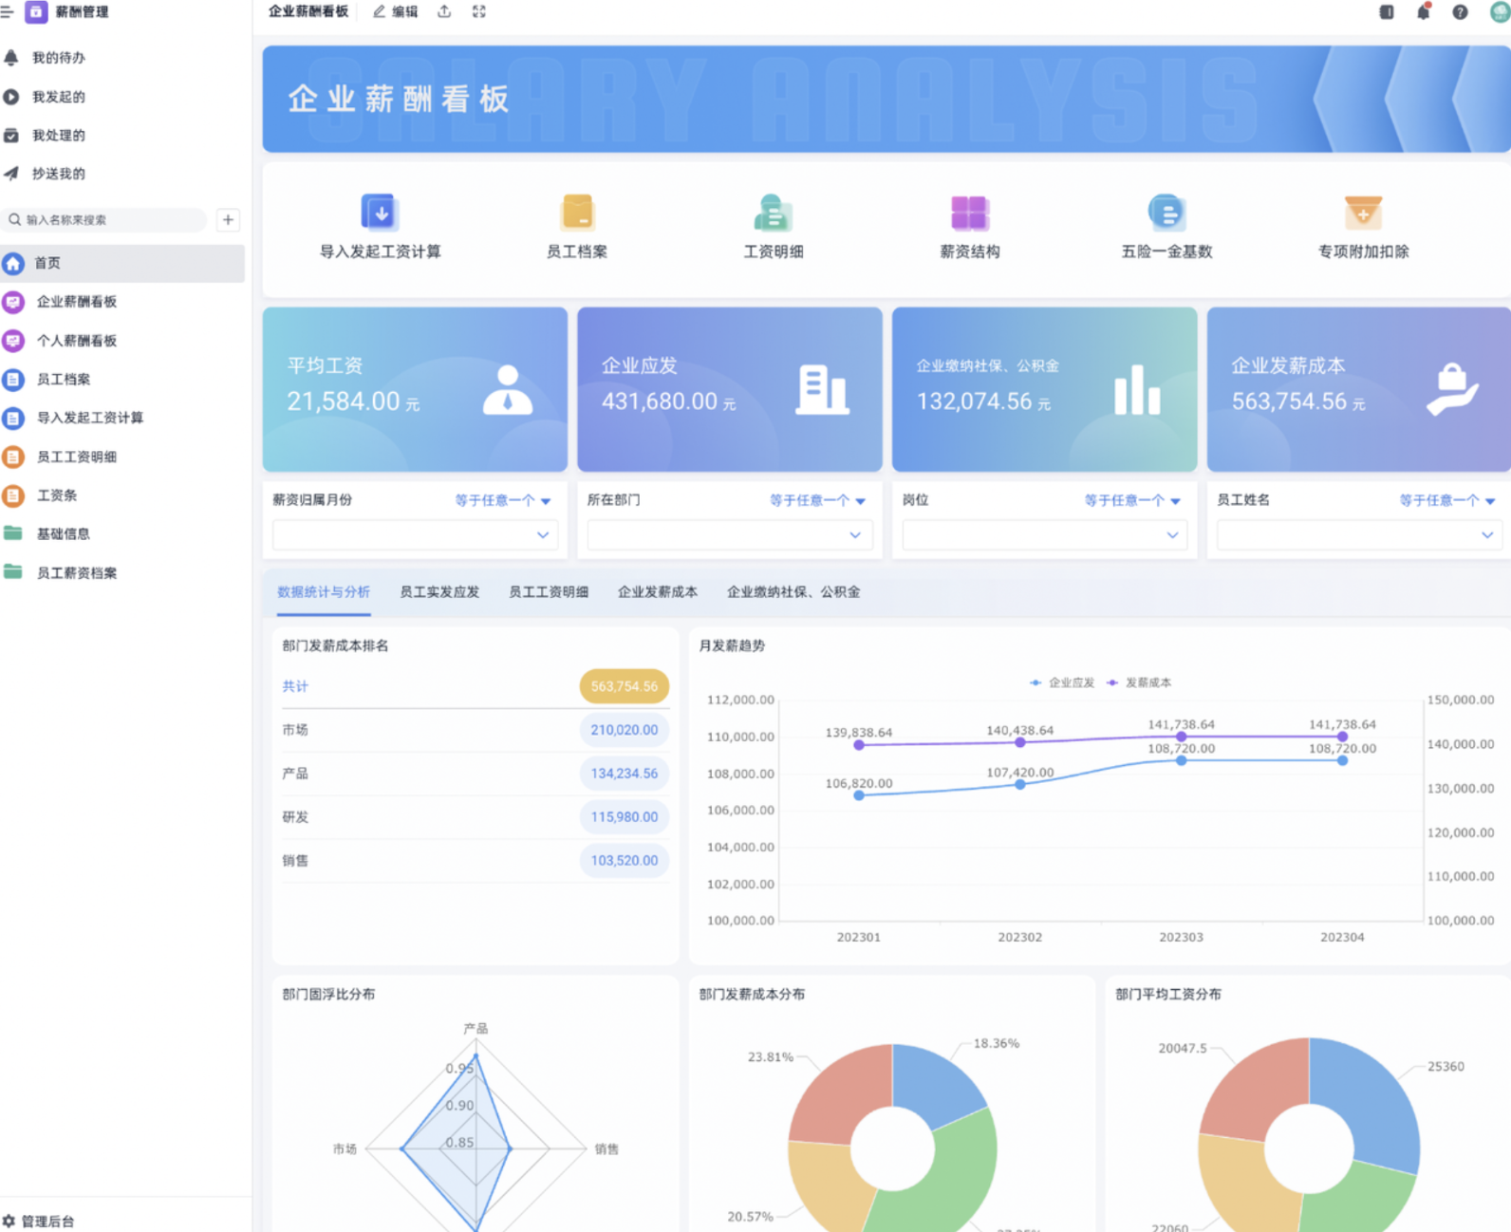The height and width of the screenshot is (1232, 1511).
Task: Click the 导入发起工资计算 shortcut icon
Action: [x=381, y=213]
